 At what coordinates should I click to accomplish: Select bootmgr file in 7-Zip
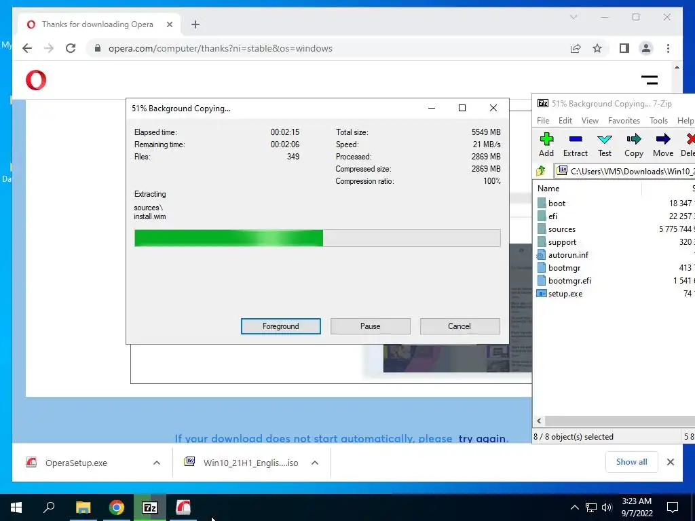click(x=564, y=267)
